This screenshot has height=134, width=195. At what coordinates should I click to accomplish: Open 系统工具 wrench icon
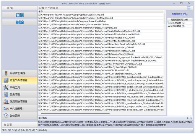pos(6,87)
